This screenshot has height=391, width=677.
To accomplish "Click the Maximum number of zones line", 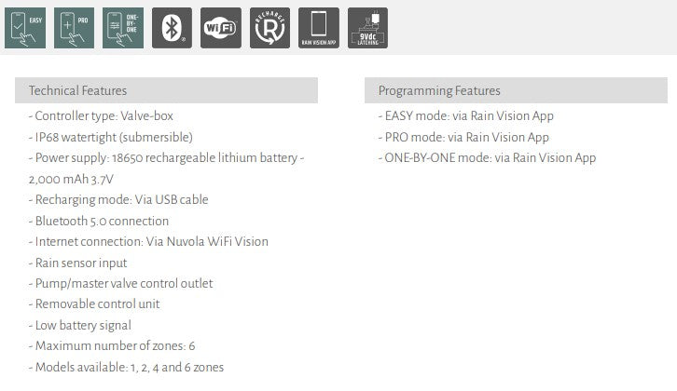I will click(112, 346).
